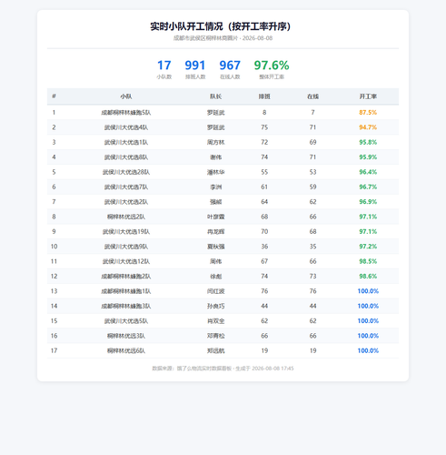Image resolution: width=446 pixels, height=455 pixels.
Task: Click leader name 夏秋强
Action: coord(215,247)
